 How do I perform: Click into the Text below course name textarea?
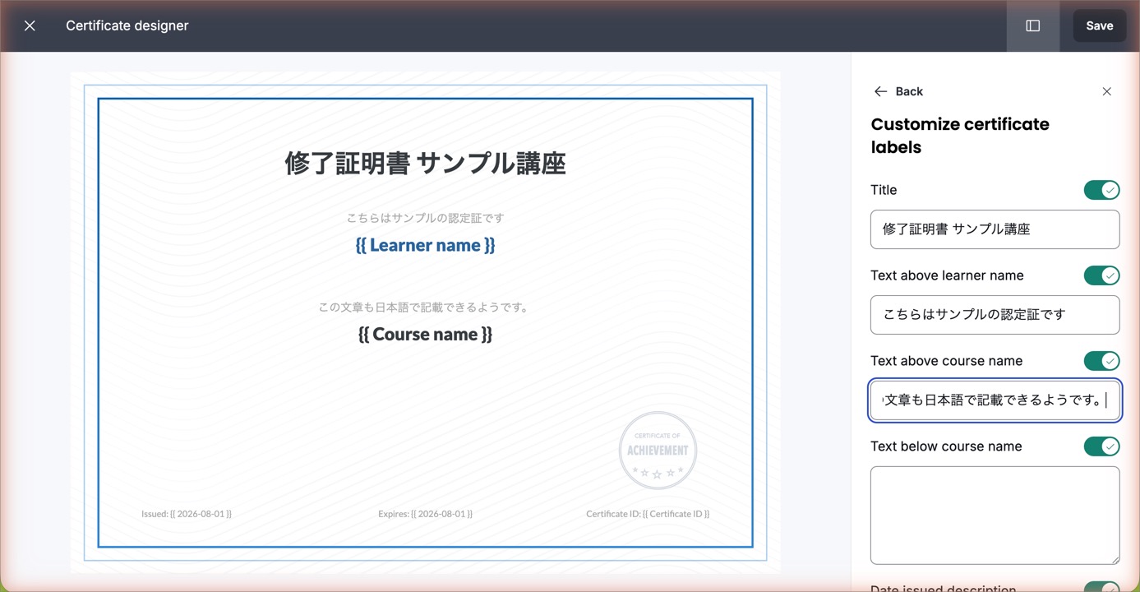[x=995, y=516]
